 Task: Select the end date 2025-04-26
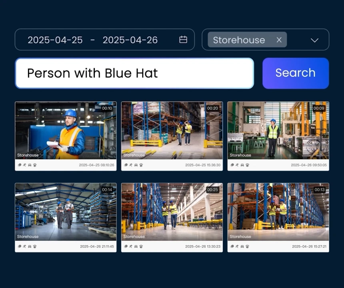coord(130,40)
